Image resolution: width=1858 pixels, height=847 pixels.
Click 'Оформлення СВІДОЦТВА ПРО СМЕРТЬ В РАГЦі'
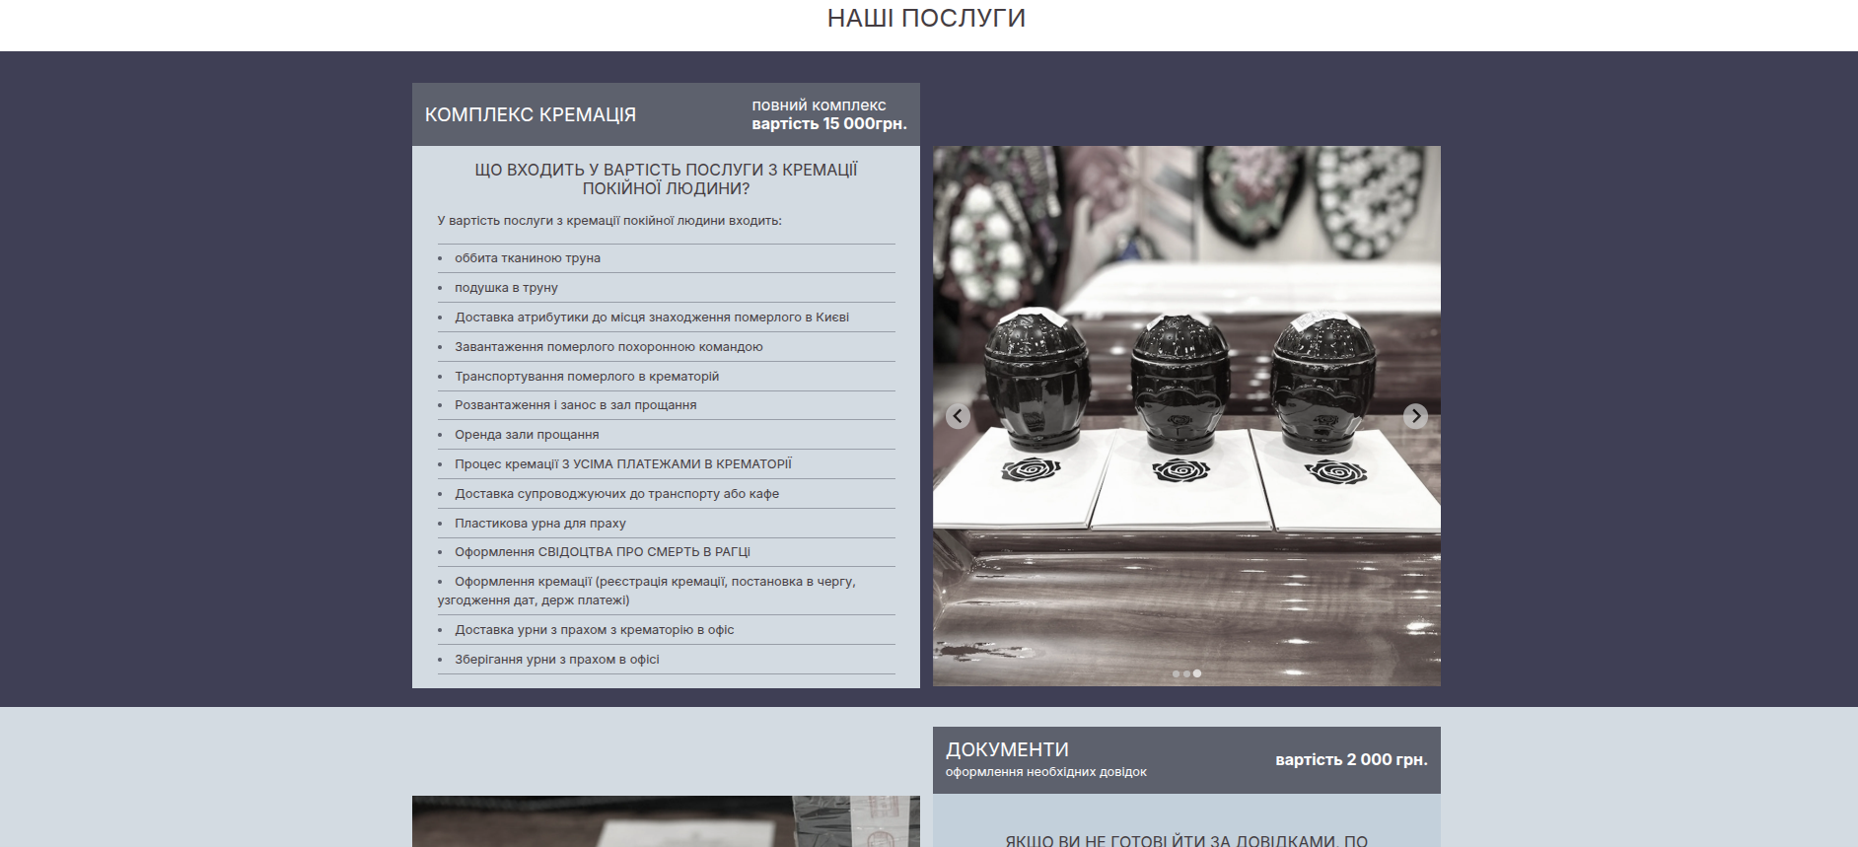603,552
